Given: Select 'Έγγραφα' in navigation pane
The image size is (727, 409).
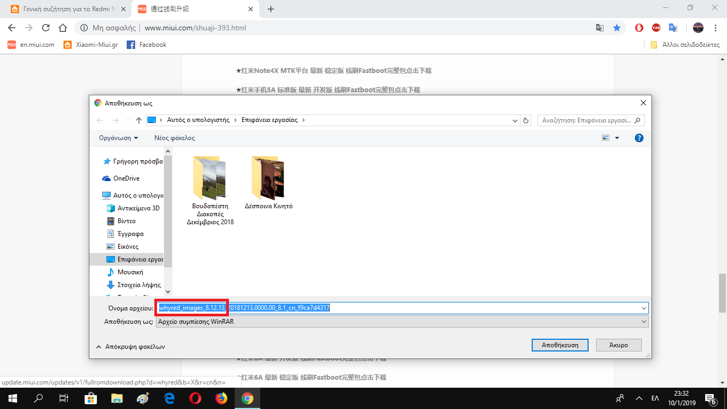Looking at the screenshot, I should click(x=126, y=234).
